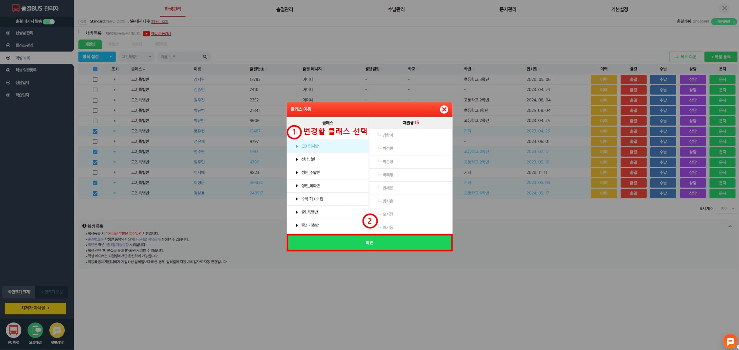The height and width of the screenshot is (350, 739).
Task: Click the search magnifier icon
Action: click(x=205, y=57)
